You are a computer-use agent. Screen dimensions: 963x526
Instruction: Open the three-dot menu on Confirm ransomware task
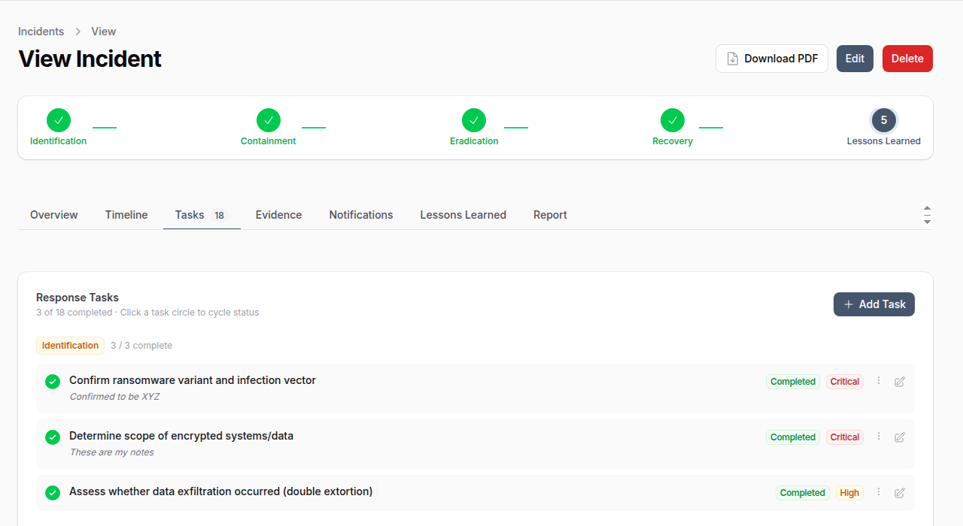click(878, 381)
